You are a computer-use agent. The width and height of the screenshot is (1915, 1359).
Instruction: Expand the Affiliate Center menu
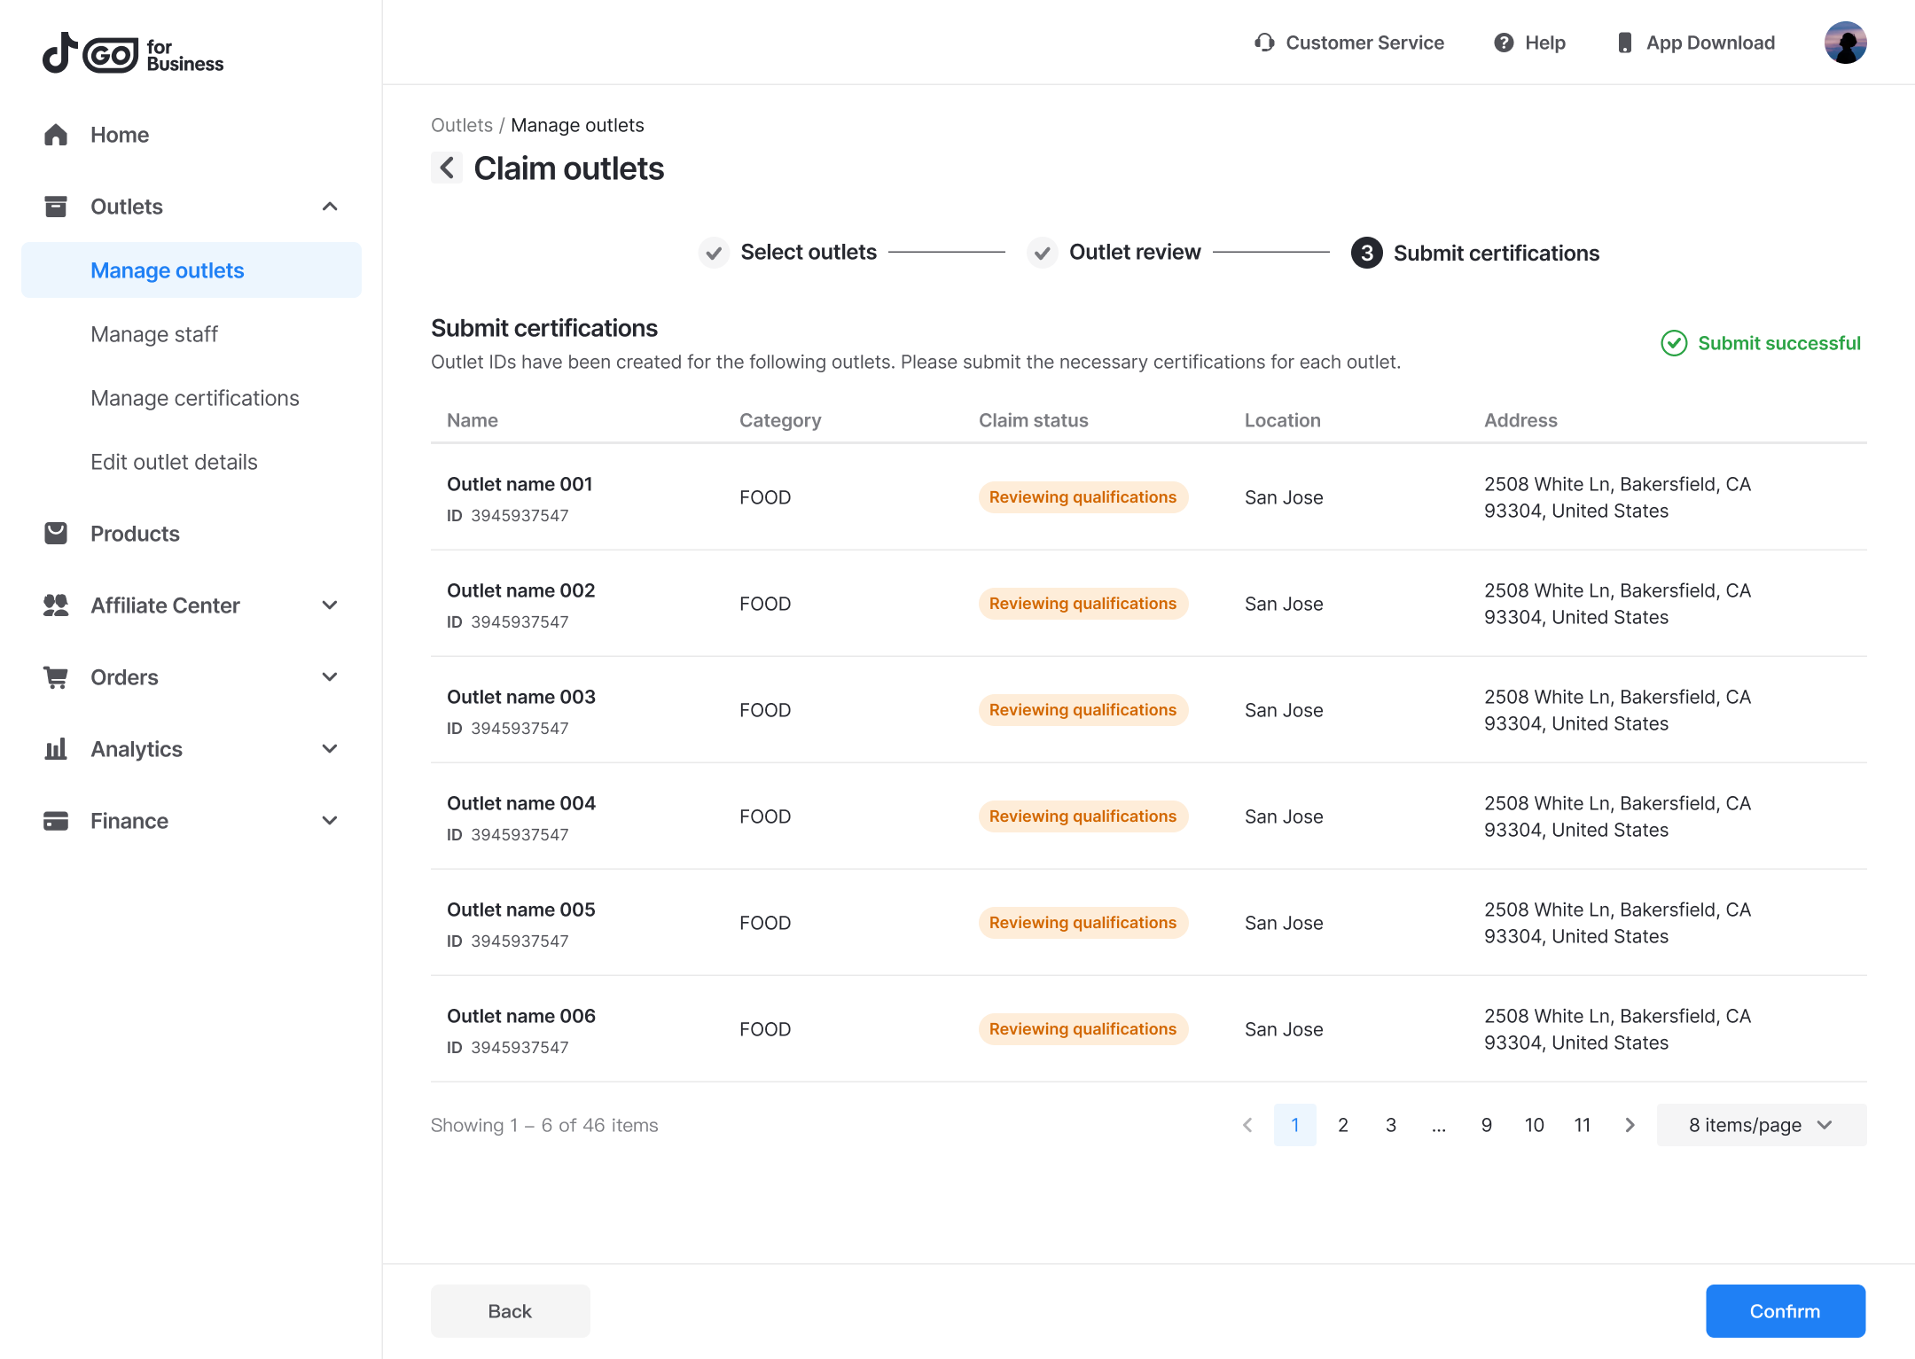(x=330, y=605)
